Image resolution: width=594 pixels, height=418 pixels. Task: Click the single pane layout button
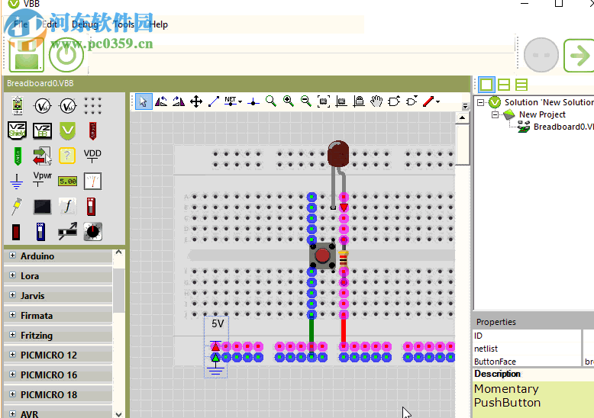click(486, 85)
